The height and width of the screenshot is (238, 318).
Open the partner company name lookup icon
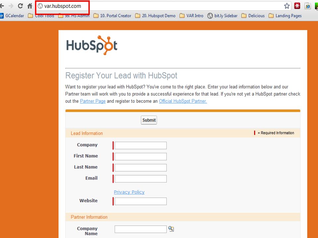click(x=171, y=229)
